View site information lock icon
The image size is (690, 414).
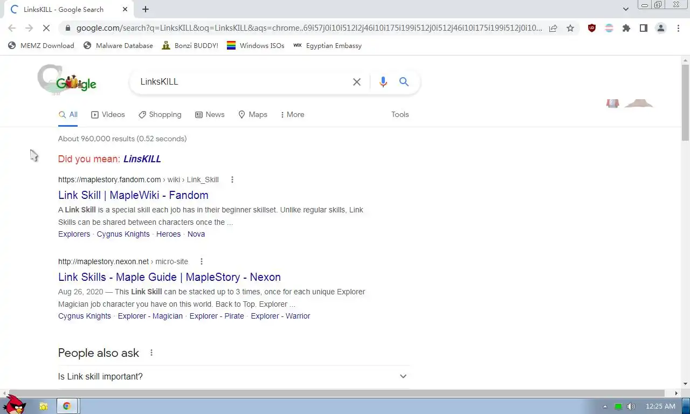67,28
